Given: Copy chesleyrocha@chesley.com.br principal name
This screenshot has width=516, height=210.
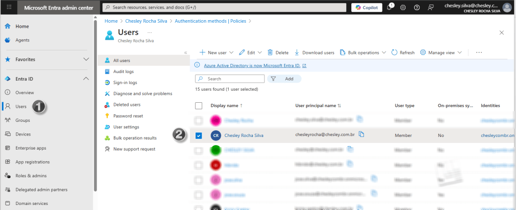Looking at the screenshot, I should tap(361, 135).
